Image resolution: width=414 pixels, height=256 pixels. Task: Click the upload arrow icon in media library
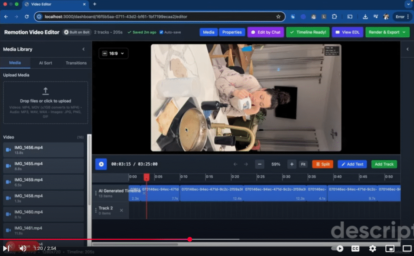(x=46, y=91)
